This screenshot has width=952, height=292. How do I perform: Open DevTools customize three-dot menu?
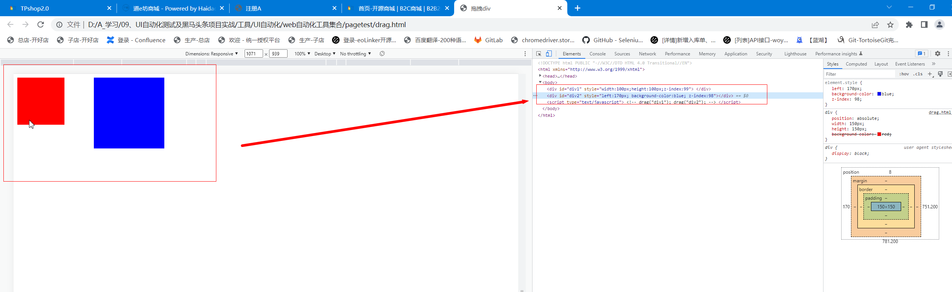click(948, 54)
